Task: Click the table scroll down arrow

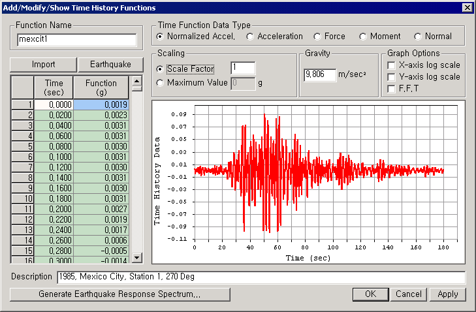Action: pos(137,258)
